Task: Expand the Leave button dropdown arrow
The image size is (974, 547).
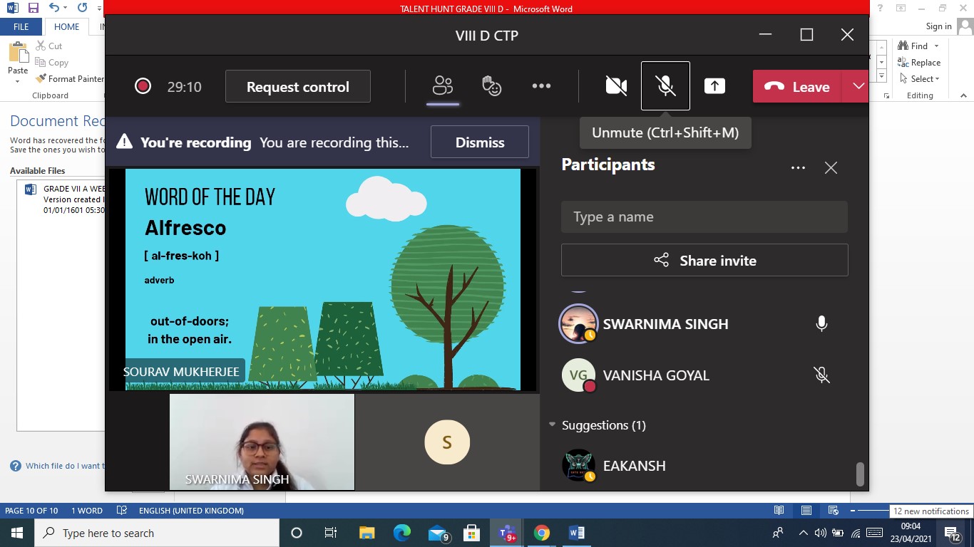Action: [858, 86]
